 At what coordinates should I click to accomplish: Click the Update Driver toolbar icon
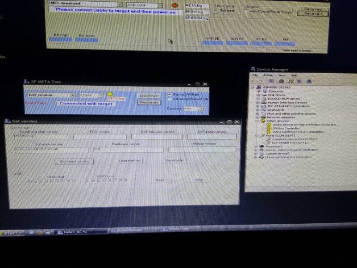(299, 81)
